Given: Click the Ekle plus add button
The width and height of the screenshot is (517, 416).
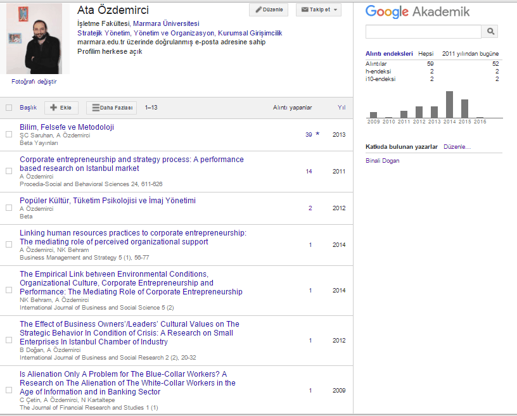Looking at the screenshot, I should 61,108.
